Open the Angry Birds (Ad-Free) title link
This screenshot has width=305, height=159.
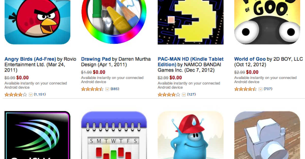tap(30, 59)
